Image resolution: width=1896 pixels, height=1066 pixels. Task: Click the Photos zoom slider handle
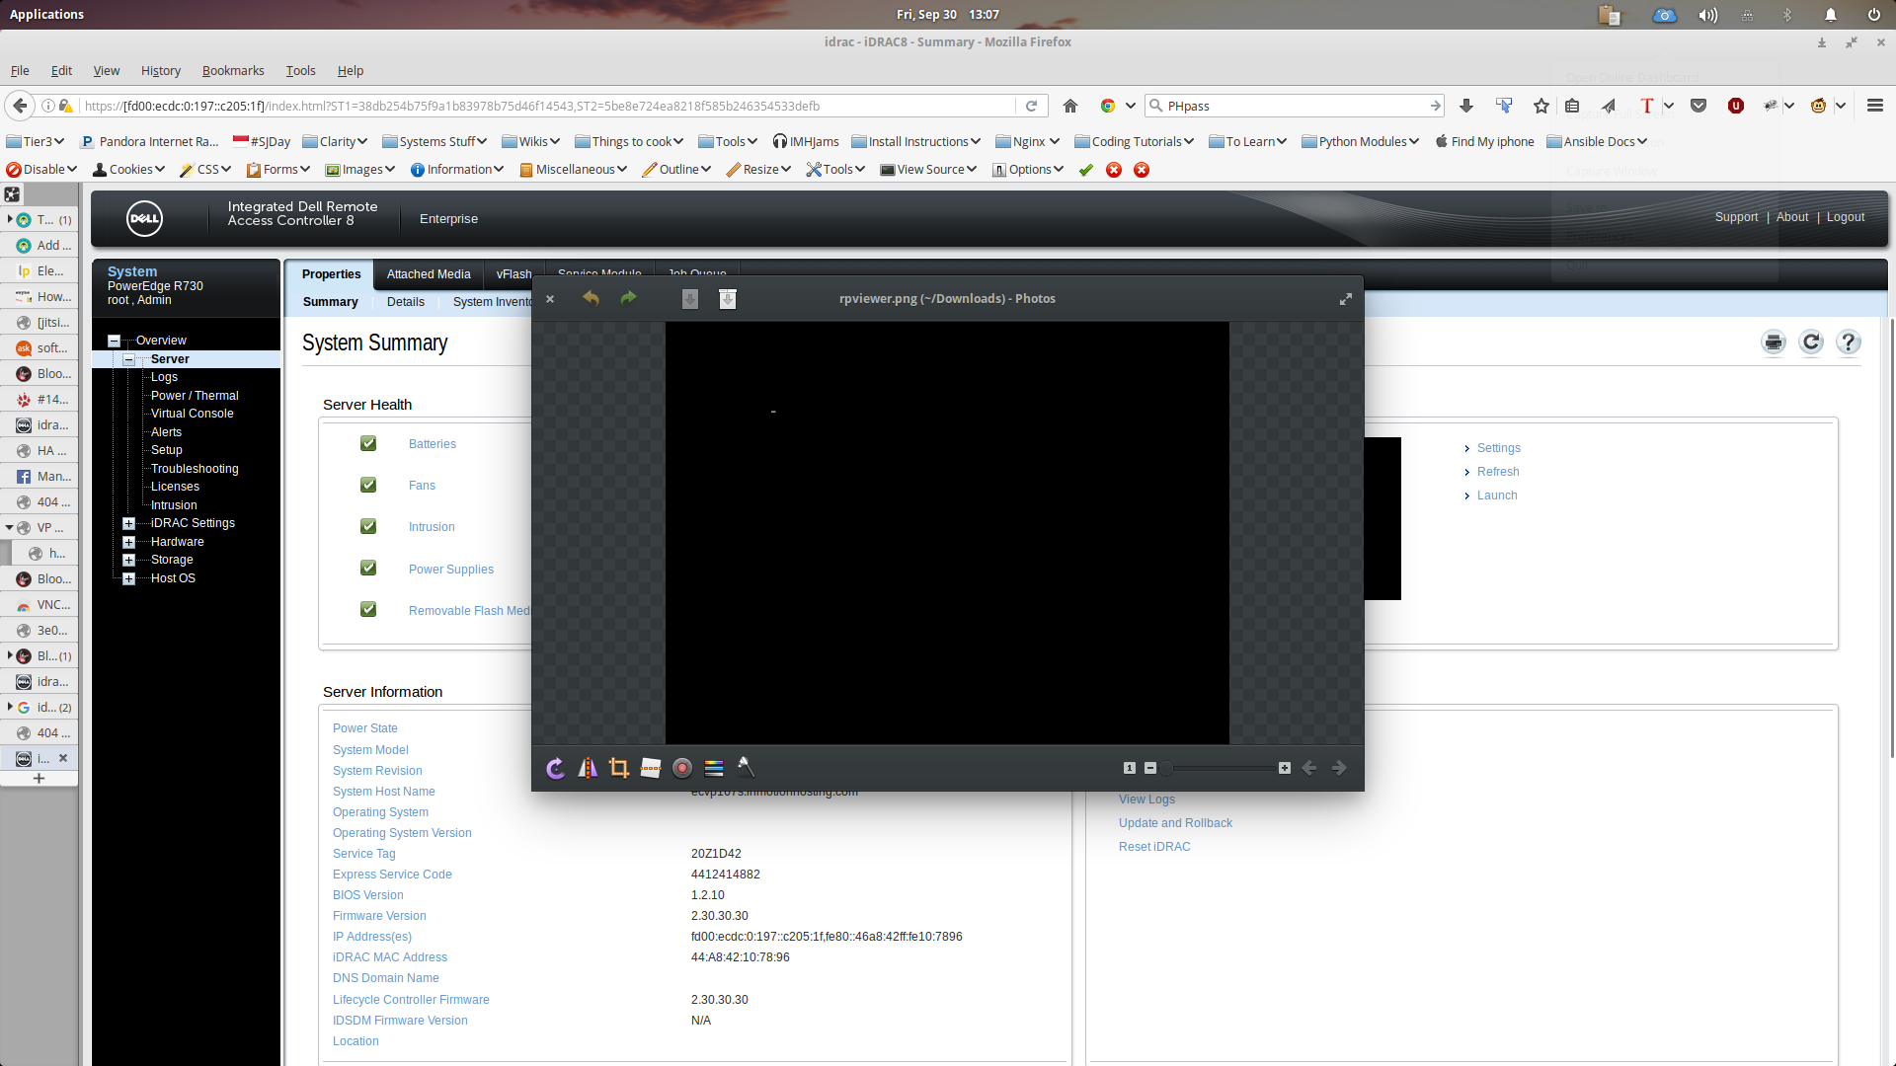click(1166, 768)
